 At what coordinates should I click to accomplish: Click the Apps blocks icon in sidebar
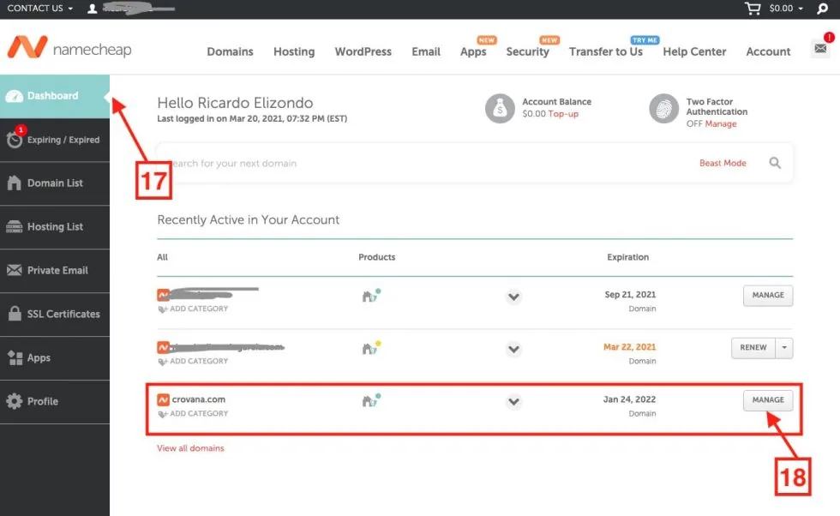15,357
